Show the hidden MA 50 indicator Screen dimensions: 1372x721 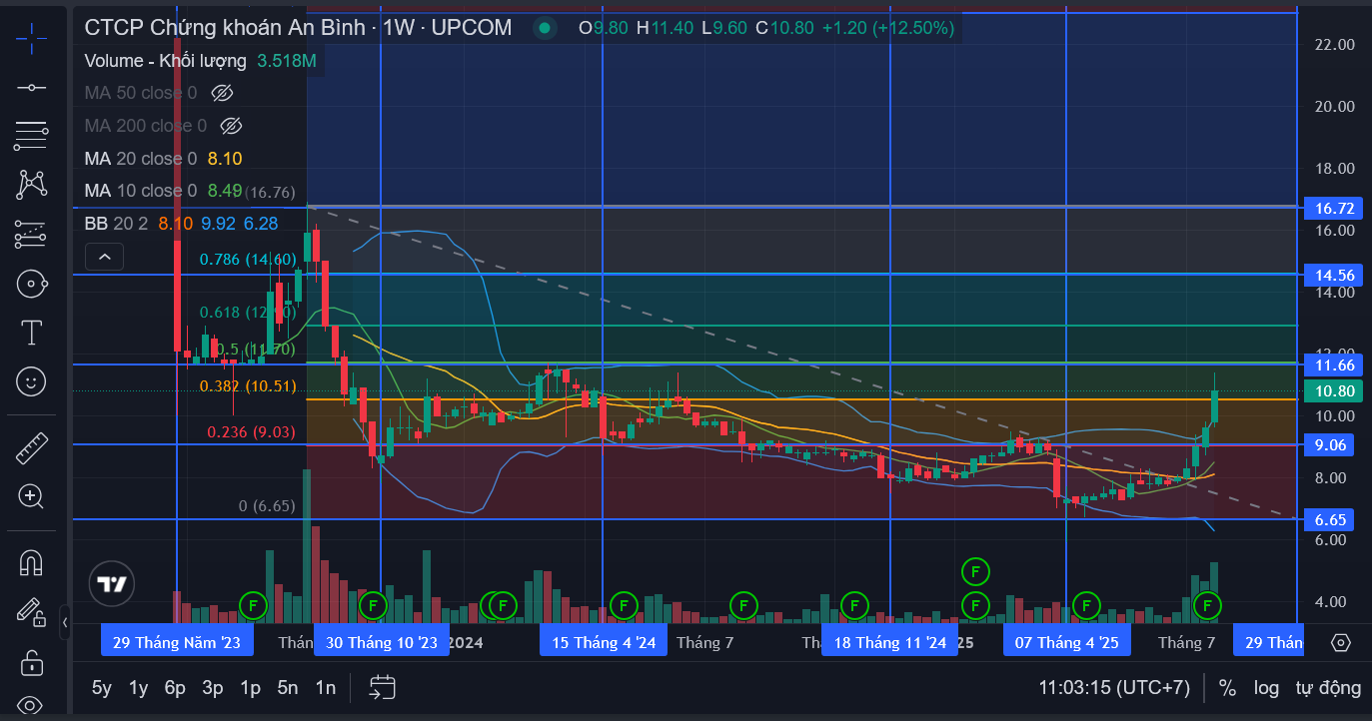click(x=223, y=93)
